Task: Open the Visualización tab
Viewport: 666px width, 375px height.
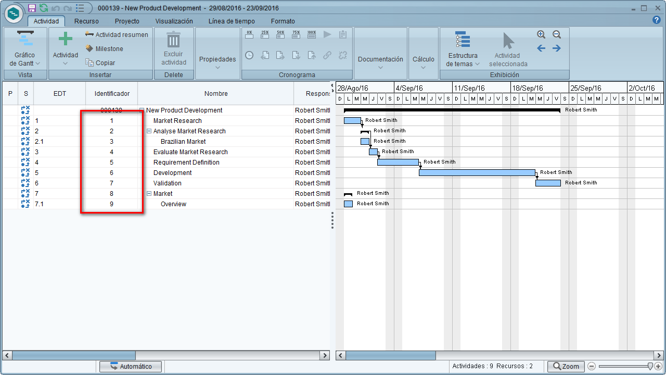Action: (174, 21)
